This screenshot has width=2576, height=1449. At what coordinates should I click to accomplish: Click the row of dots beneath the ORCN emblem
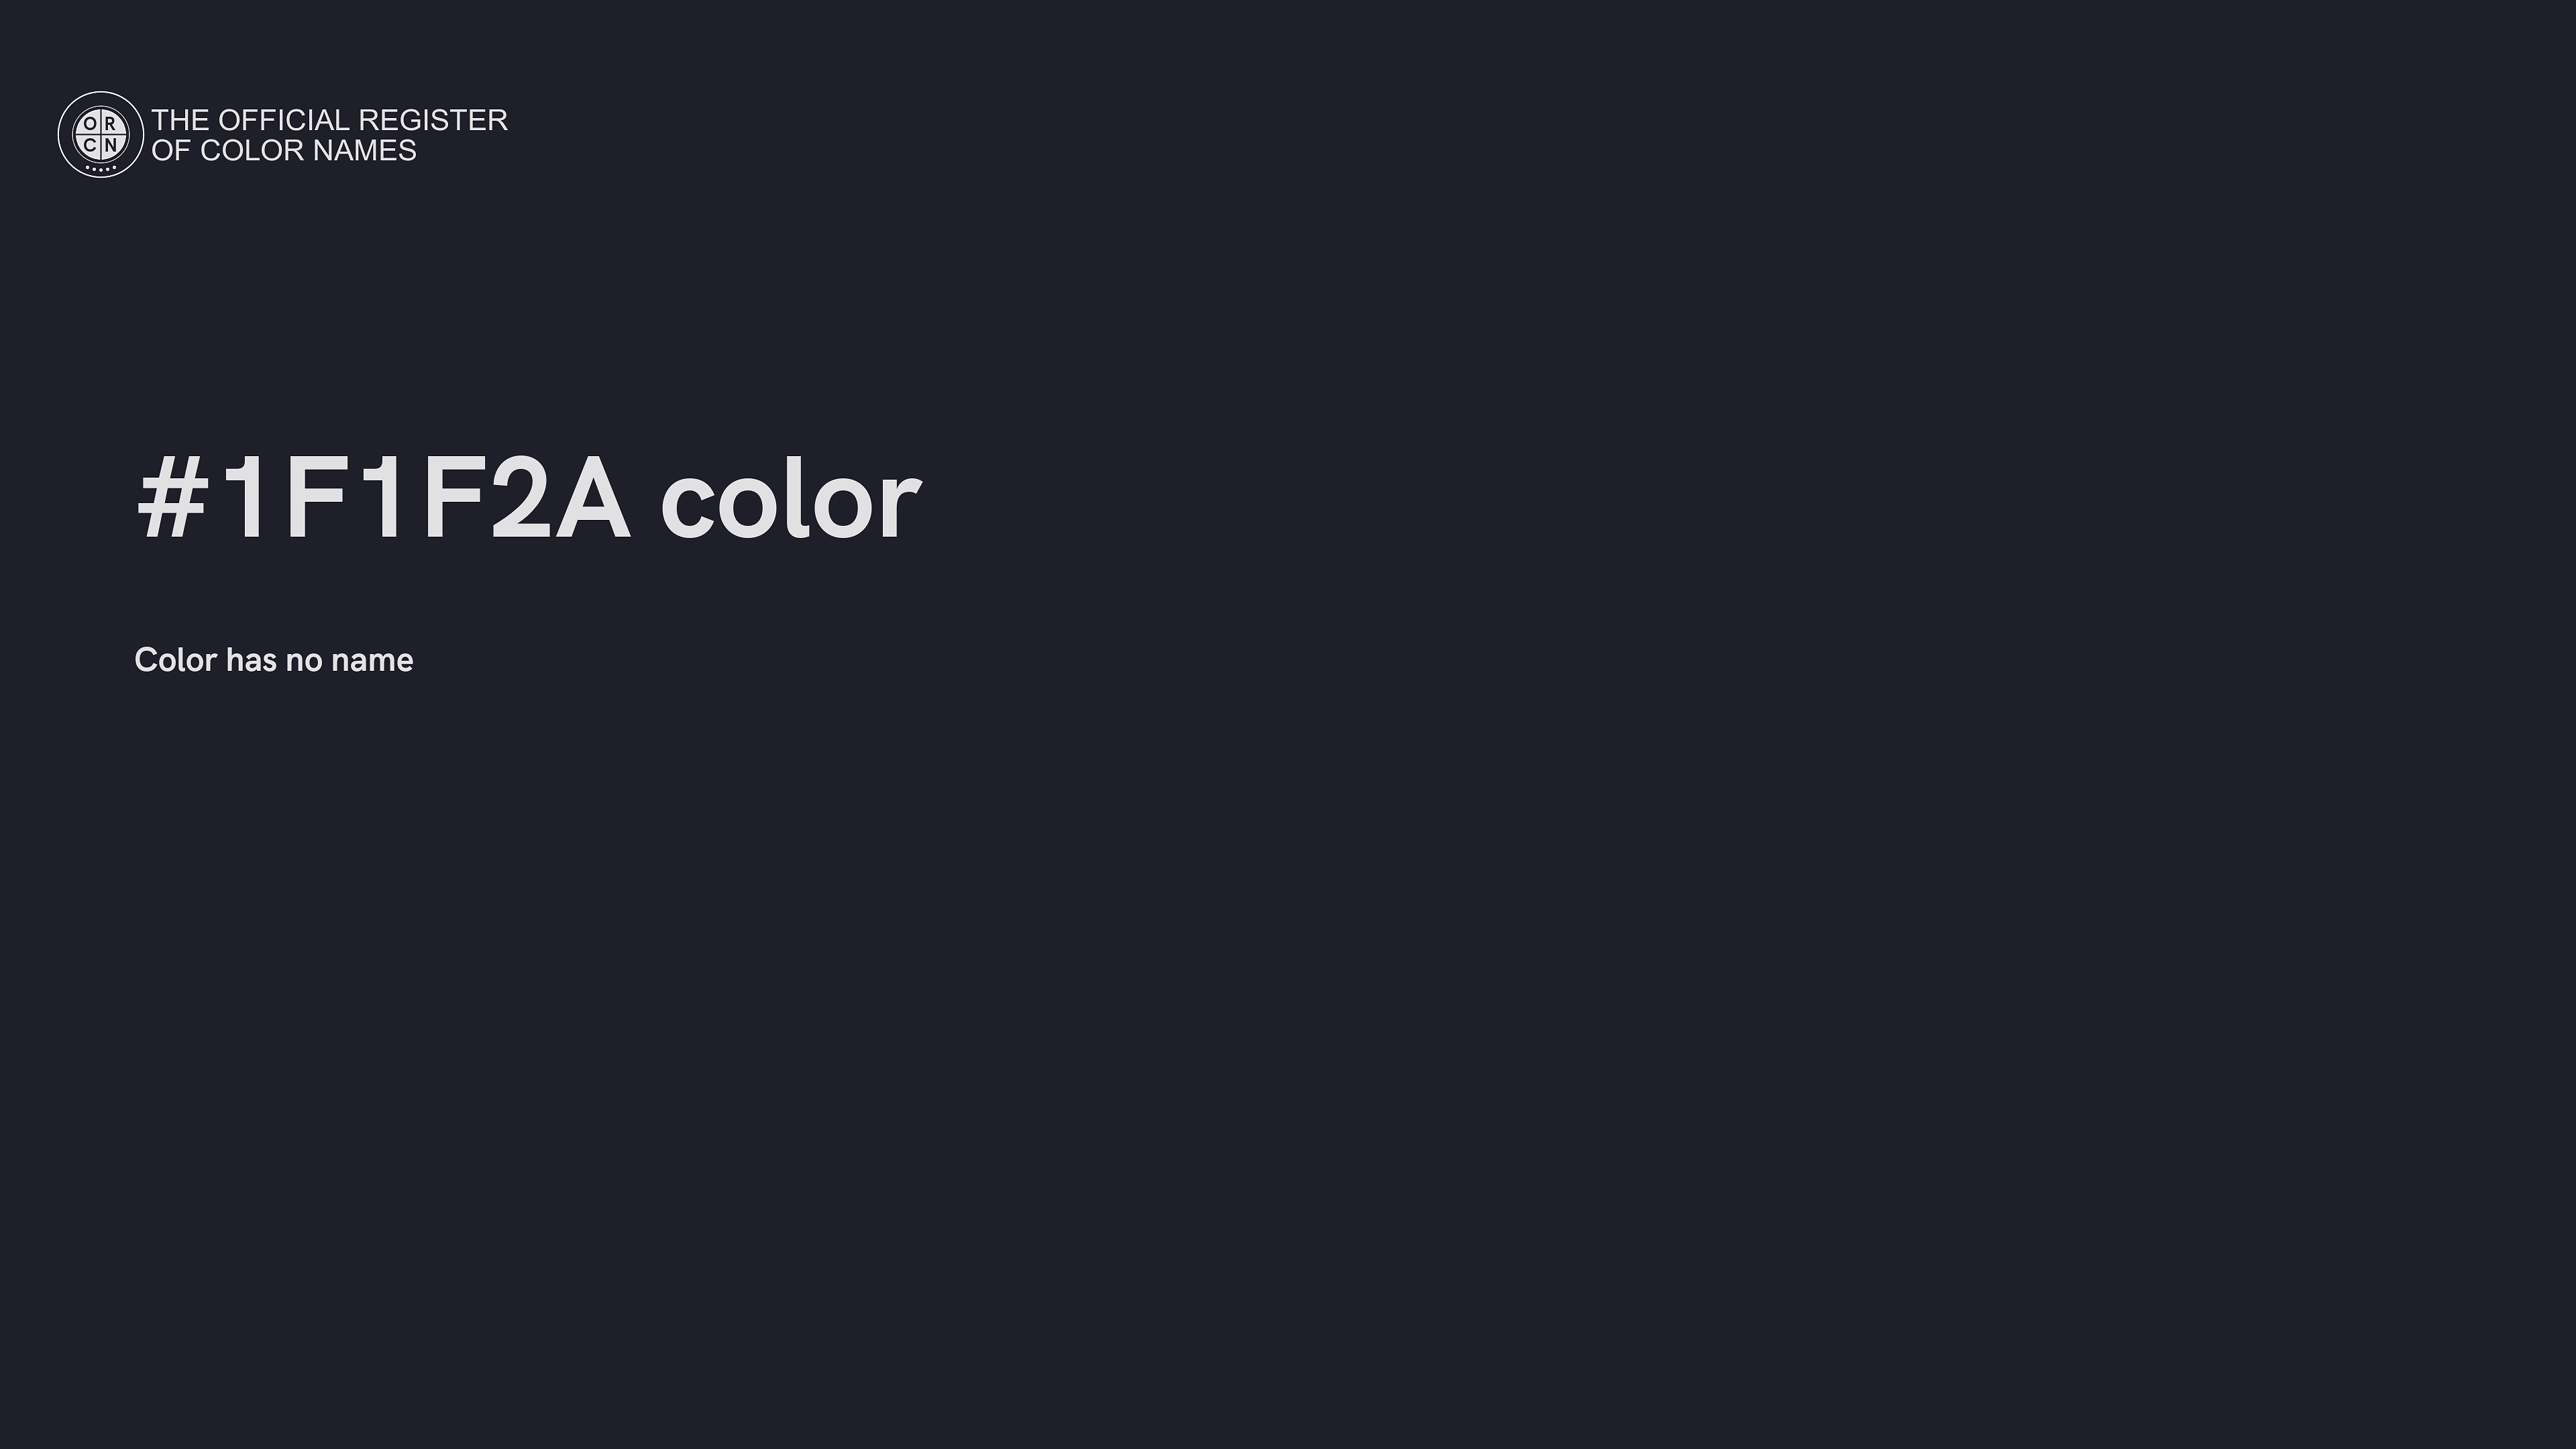tap(100, 168)
